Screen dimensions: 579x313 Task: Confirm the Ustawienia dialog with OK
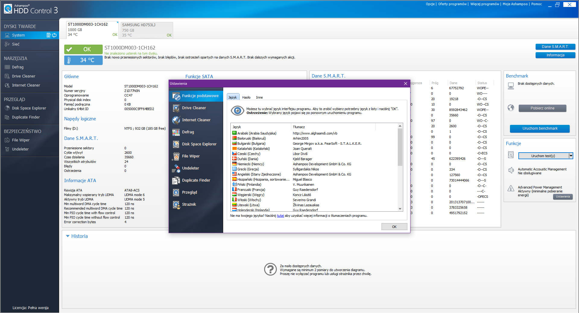394,227
